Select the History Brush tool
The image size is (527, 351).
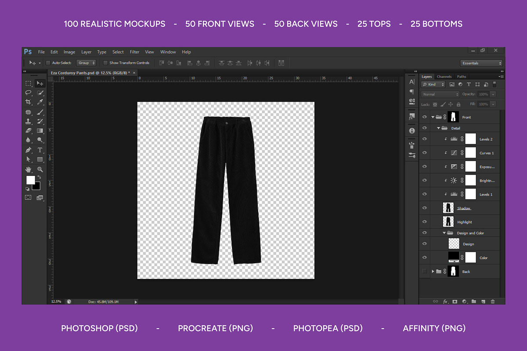40,121
